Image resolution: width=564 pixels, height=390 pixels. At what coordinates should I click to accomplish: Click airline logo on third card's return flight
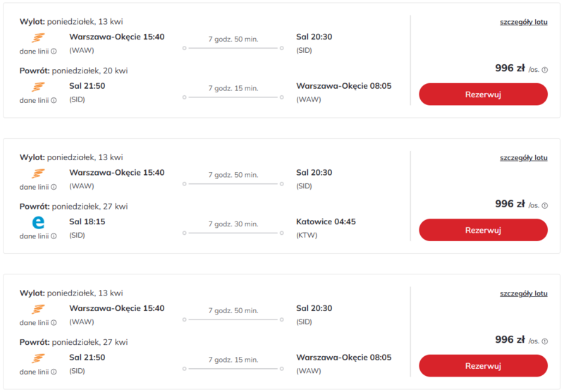click(39, 358)
